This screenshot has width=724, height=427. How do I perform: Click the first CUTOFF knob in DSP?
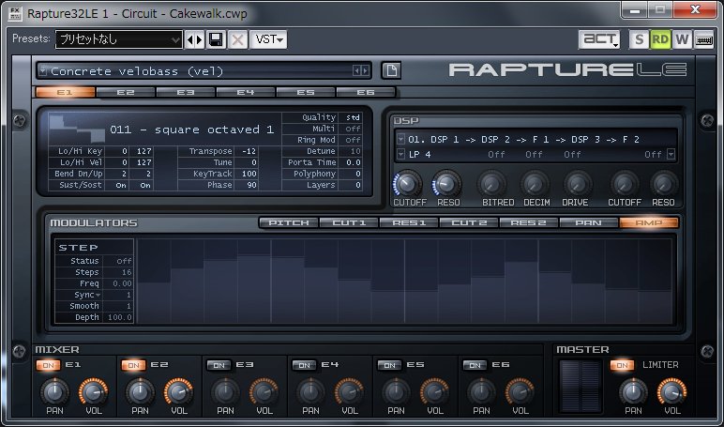[408, 184]
